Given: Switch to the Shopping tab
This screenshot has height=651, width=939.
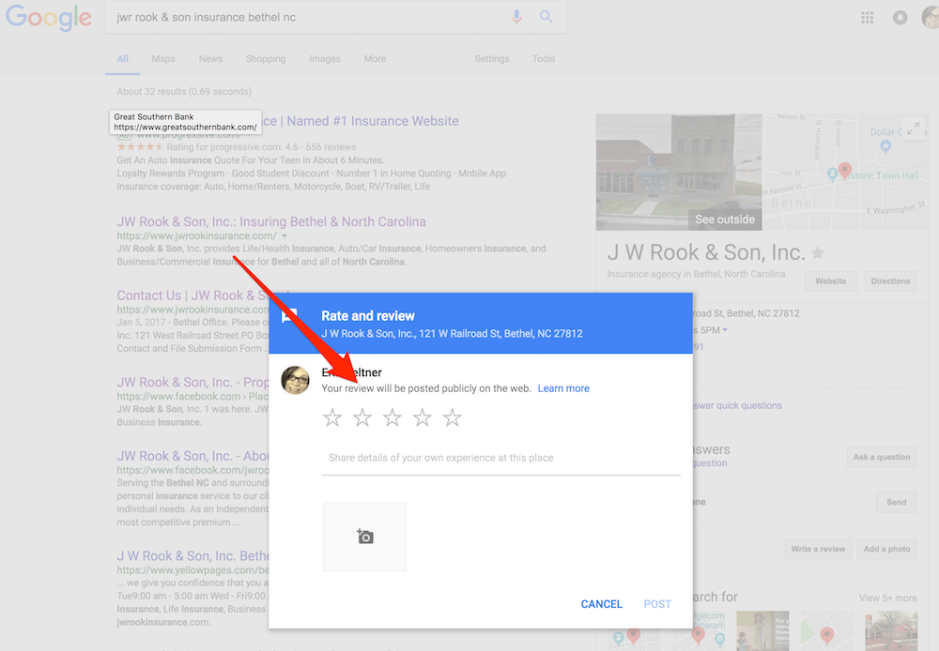Looking at the screenshot, I should click(266, 59).
